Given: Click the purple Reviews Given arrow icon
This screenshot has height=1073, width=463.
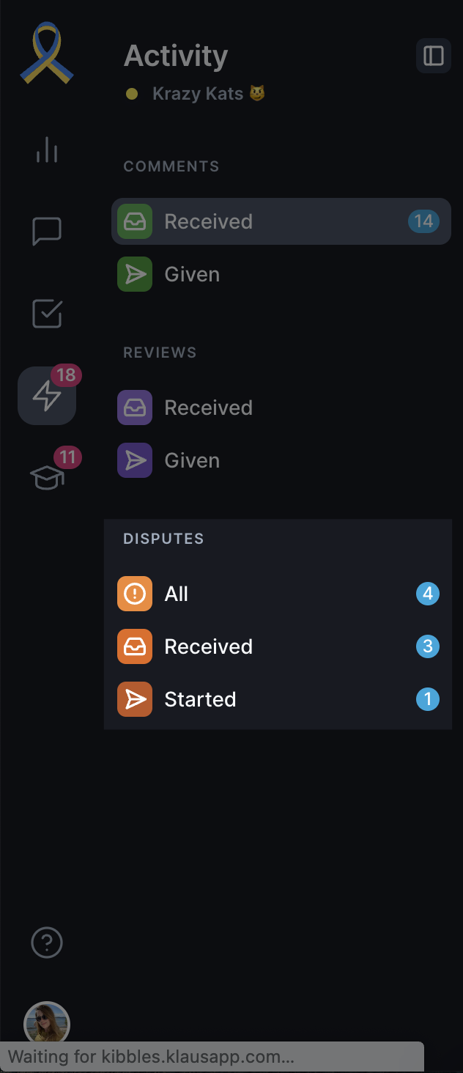Looking at the screenshot, I should click(135, 460).
